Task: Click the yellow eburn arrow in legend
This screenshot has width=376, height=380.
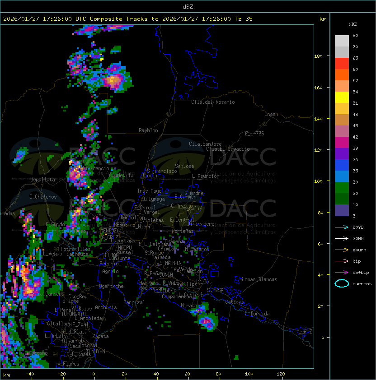Action: (342, 250)
